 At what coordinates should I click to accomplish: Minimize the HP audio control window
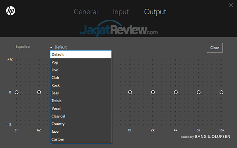pos(223,6)
